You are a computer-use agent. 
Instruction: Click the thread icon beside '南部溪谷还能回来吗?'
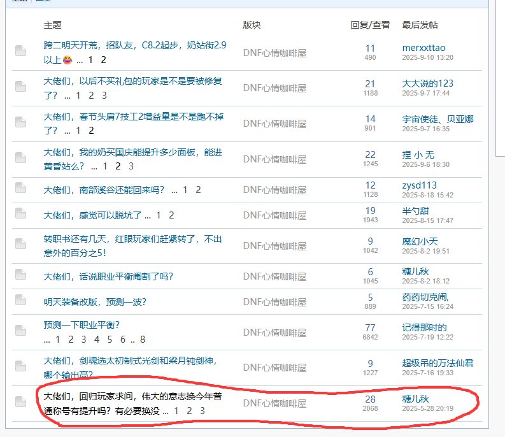coord(21,188)
